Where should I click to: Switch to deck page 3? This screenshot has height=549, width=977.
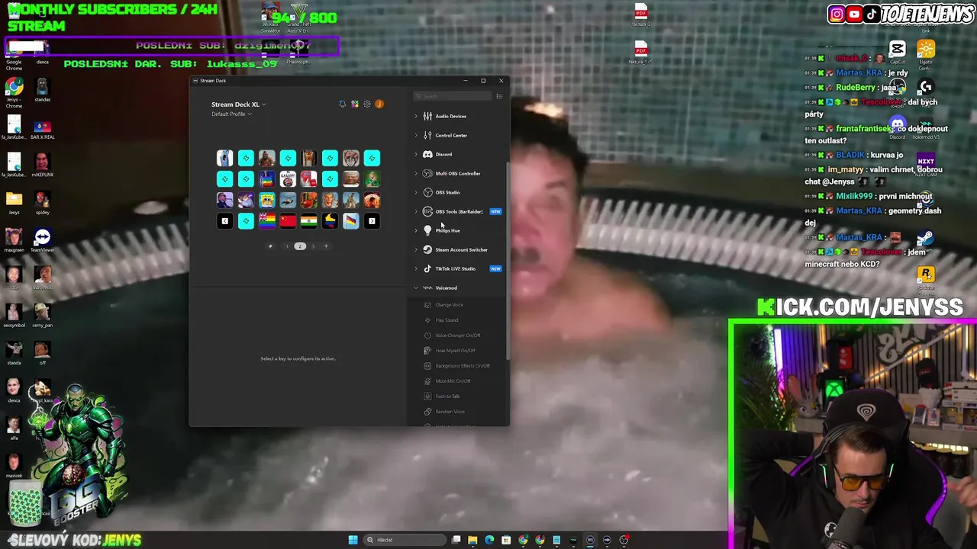click(x=313, y=246)
